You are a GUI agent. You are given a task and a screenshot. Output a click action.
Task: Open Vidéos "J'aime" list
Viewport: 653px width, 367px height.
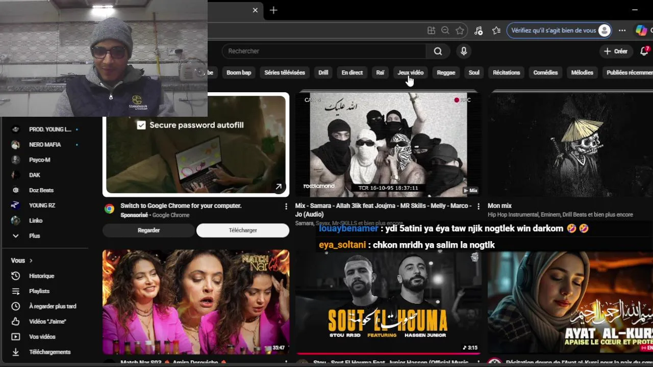45,322
